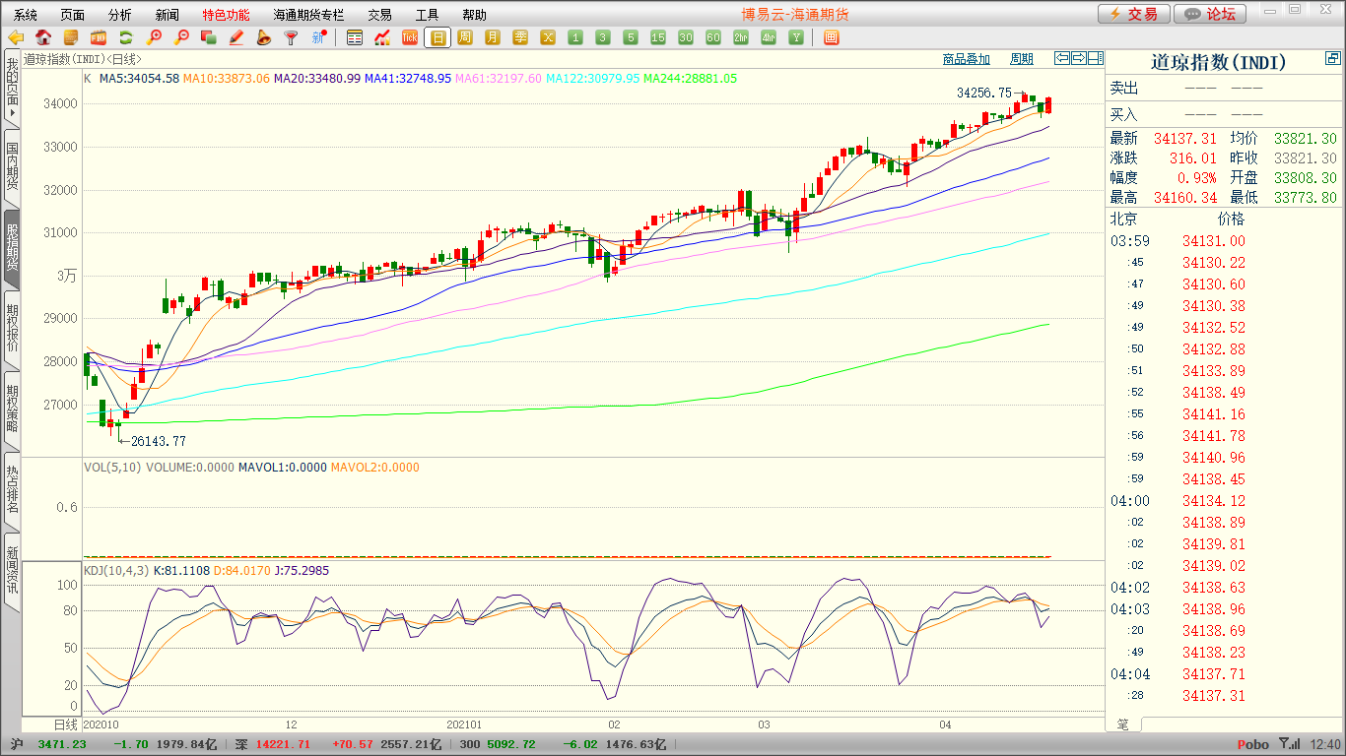Select the Tick chart button

click(x=410, y=37)
